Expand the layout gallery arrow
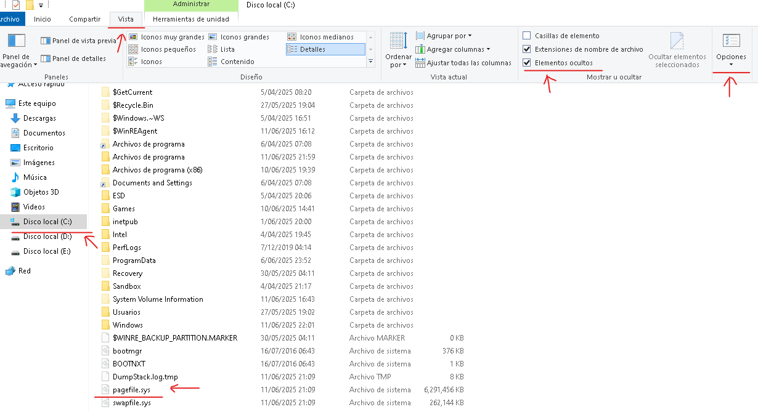This screenshot has height=412, width=758. click(x=371, y=62)
